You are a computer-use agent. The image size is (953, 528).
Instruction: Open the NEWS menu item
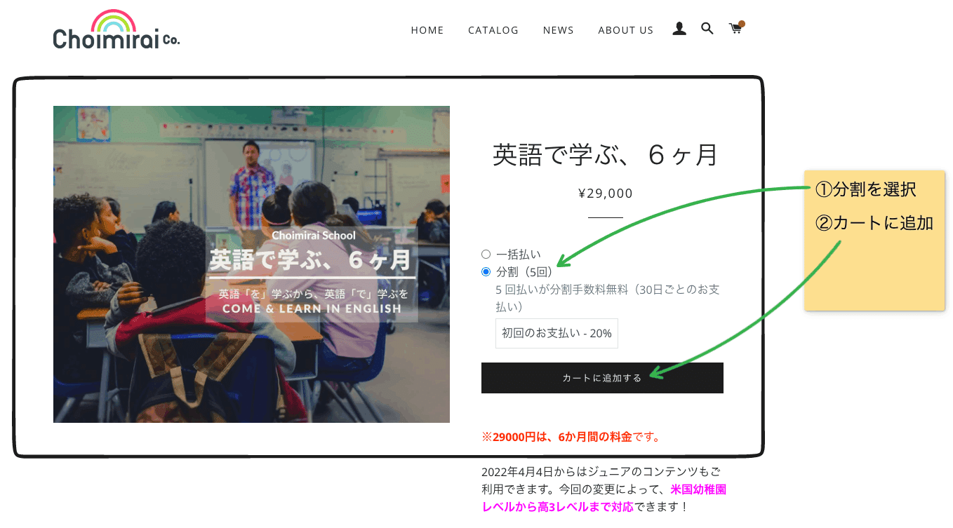[558, 30]
